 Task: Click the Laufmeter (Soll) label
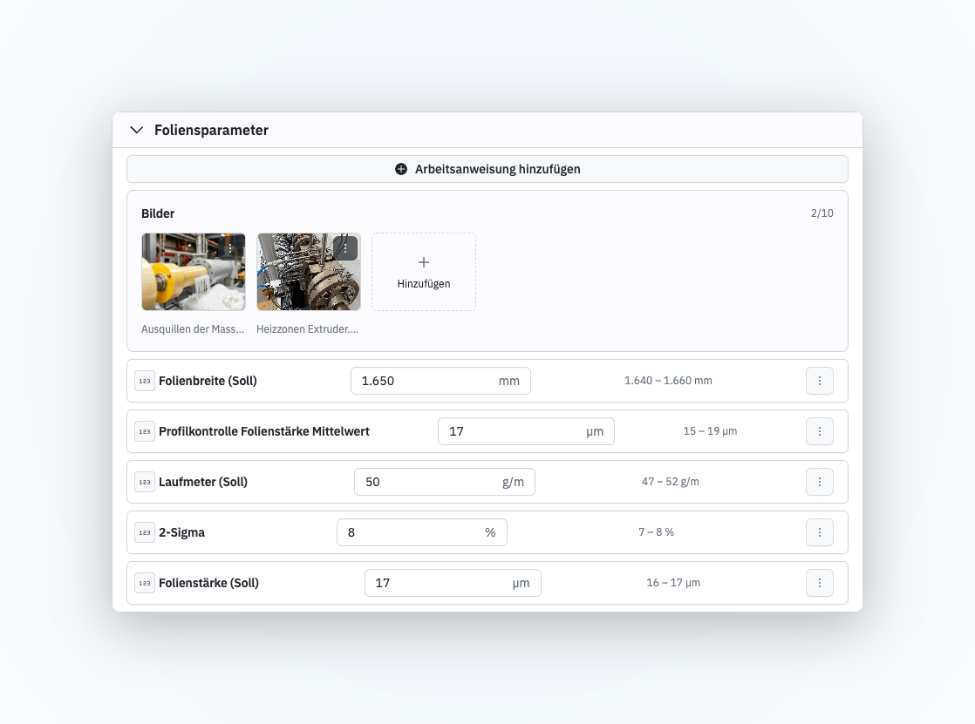point(203,482)
